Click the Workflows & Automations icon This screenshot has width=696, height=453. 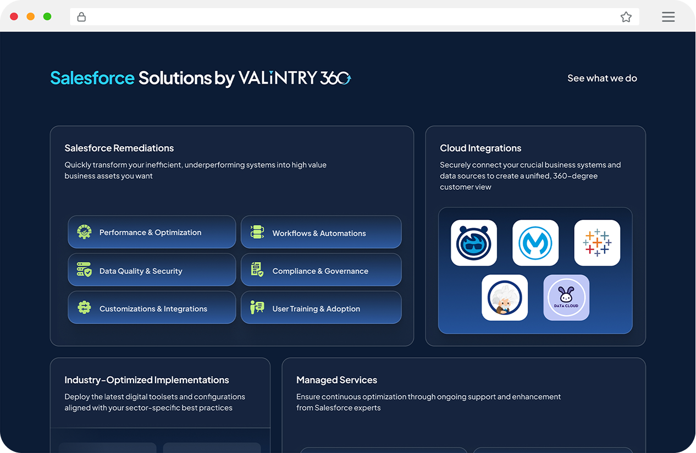point(257,232)
